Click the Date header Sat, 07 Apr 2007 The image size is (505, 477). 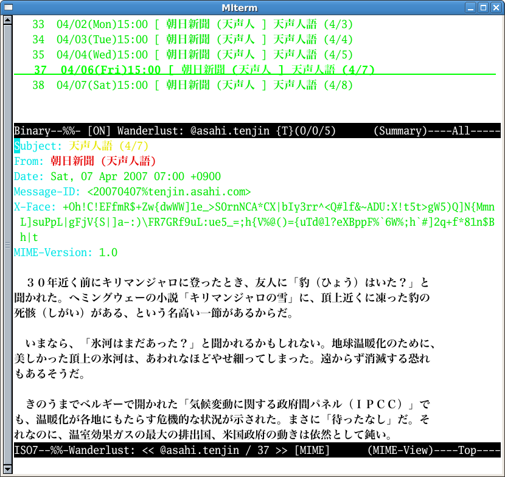[x=117, y=176]
